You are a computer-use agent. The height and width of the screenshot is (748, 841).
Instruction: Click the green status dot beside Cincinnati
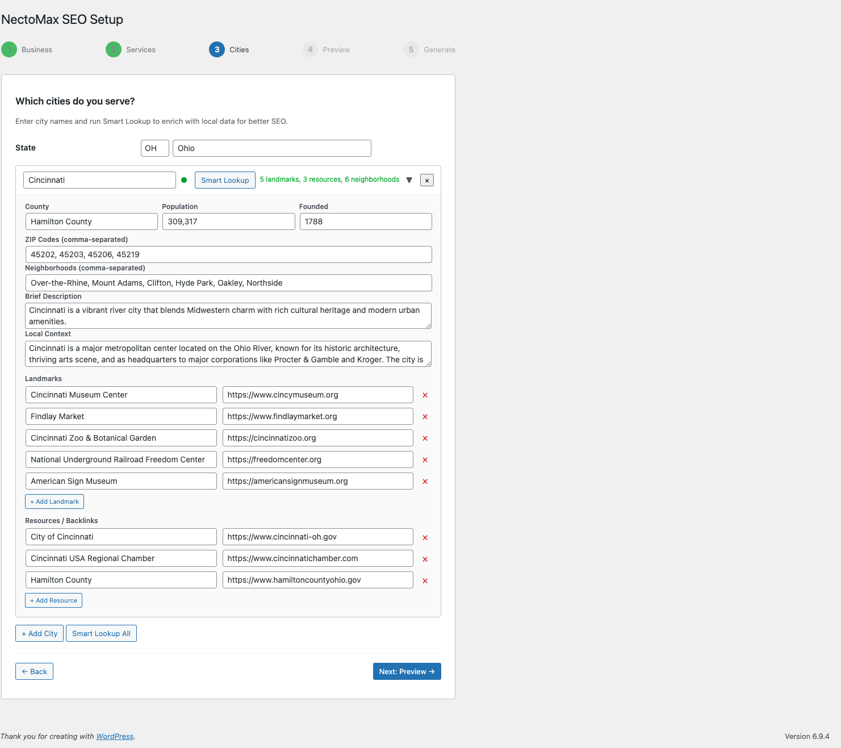coord(184,179)
